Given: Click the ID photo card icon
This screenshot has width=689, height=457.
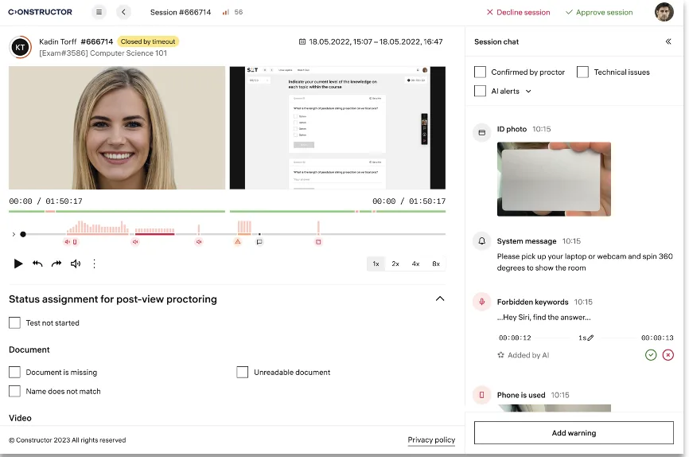Looking at the screenshot, I should point(481,132).
